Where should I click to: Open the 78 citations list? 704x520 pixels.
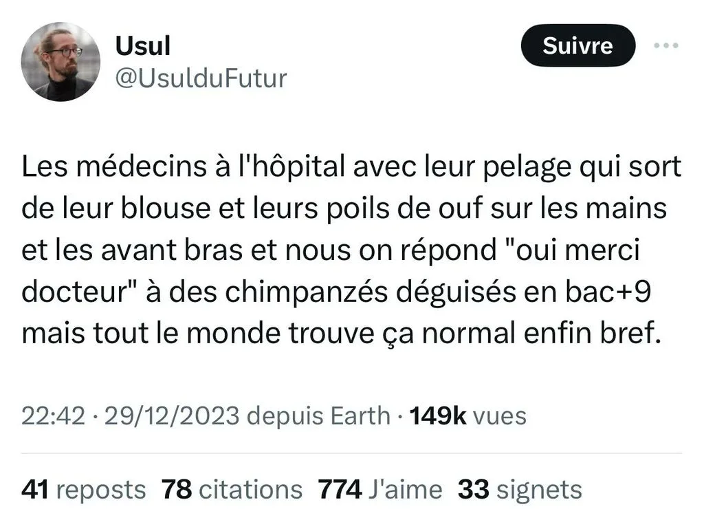tap(232, 490)
